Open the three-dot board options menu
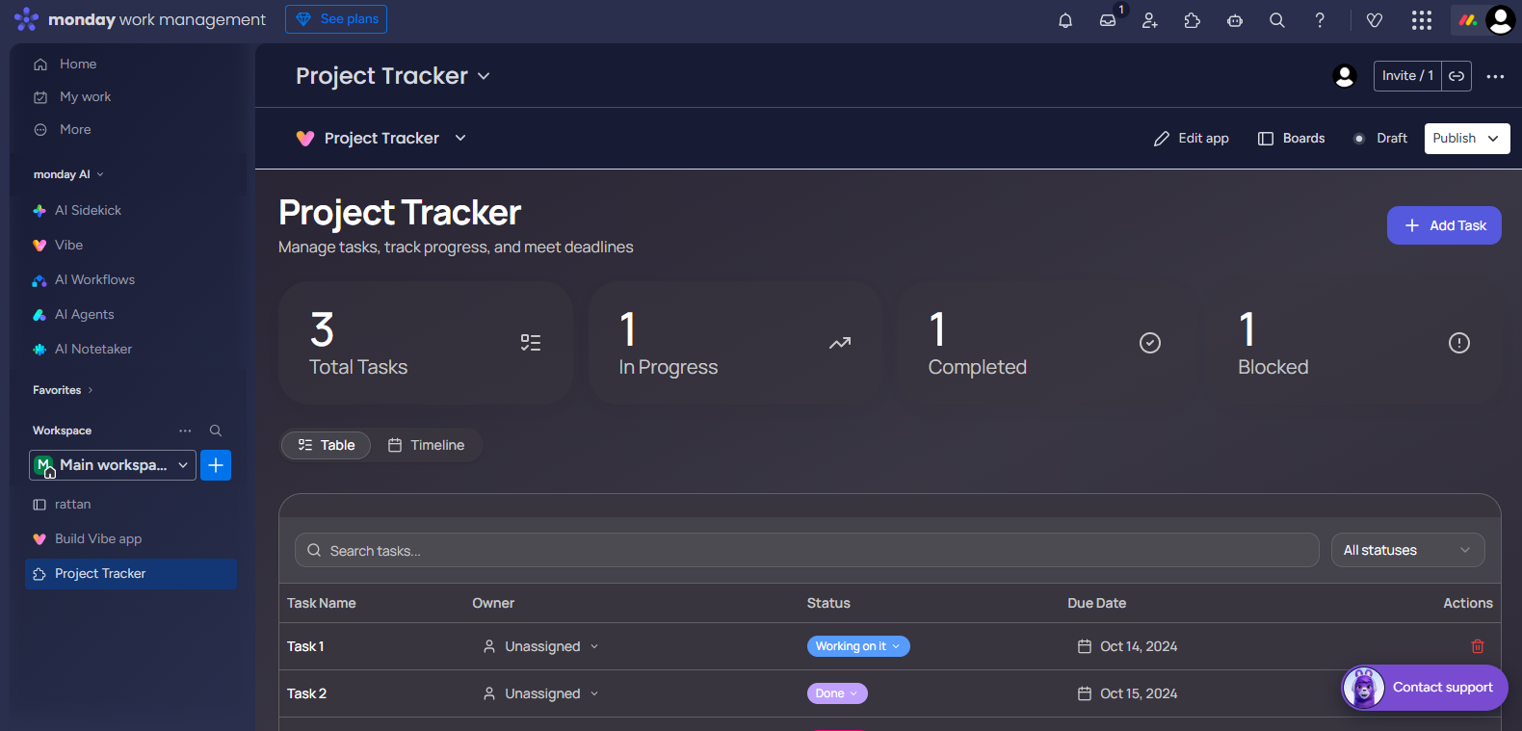 [x=1495, y=76]
